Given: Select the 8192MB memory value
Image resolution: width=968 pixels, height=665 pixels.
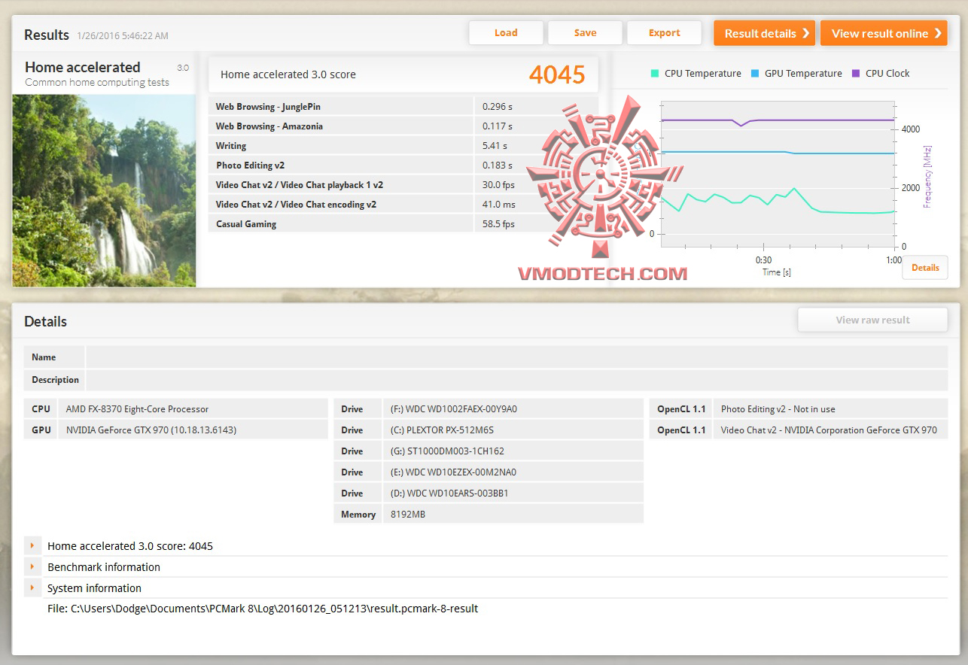Looking at the screenshot, I should [408, 515].
